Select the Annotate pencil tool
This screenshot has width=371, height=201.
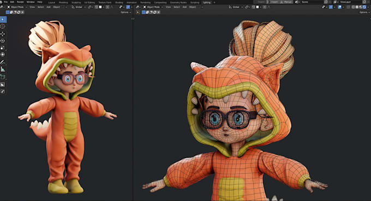(3, 62)
